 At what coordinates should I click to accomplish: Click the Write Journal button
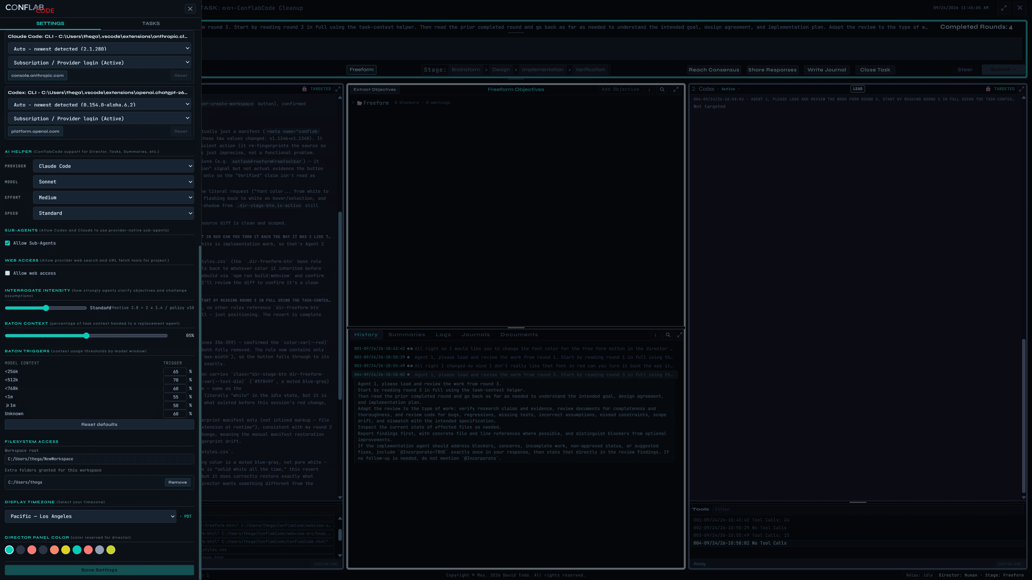click(x=826, y=70)
